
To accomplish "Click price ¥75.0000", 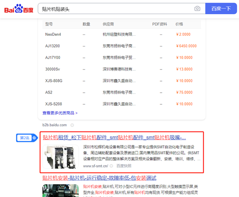I will tap(184, 92).
